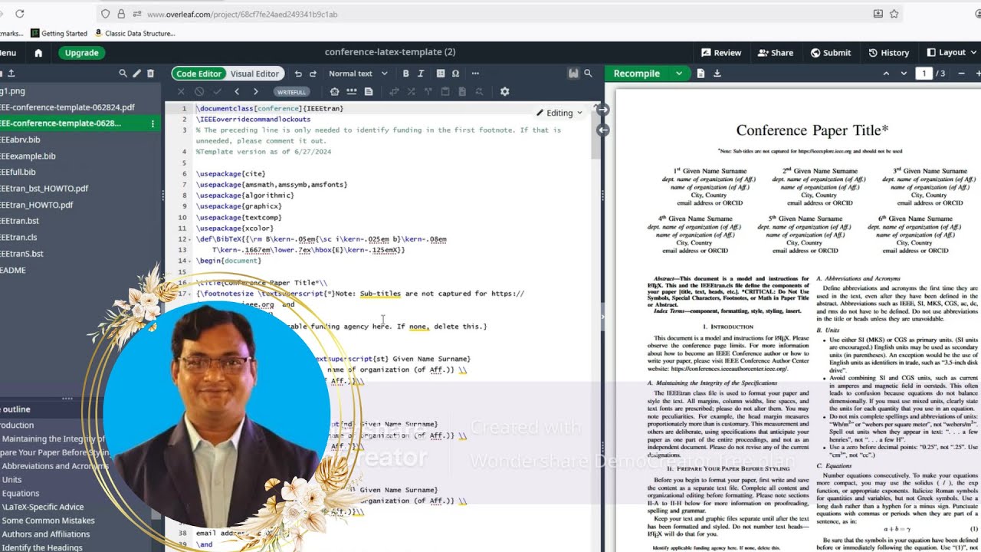Open the insert symbol (Omega) tool
Screen dimensions: 981x552
[x=455, y=74]
